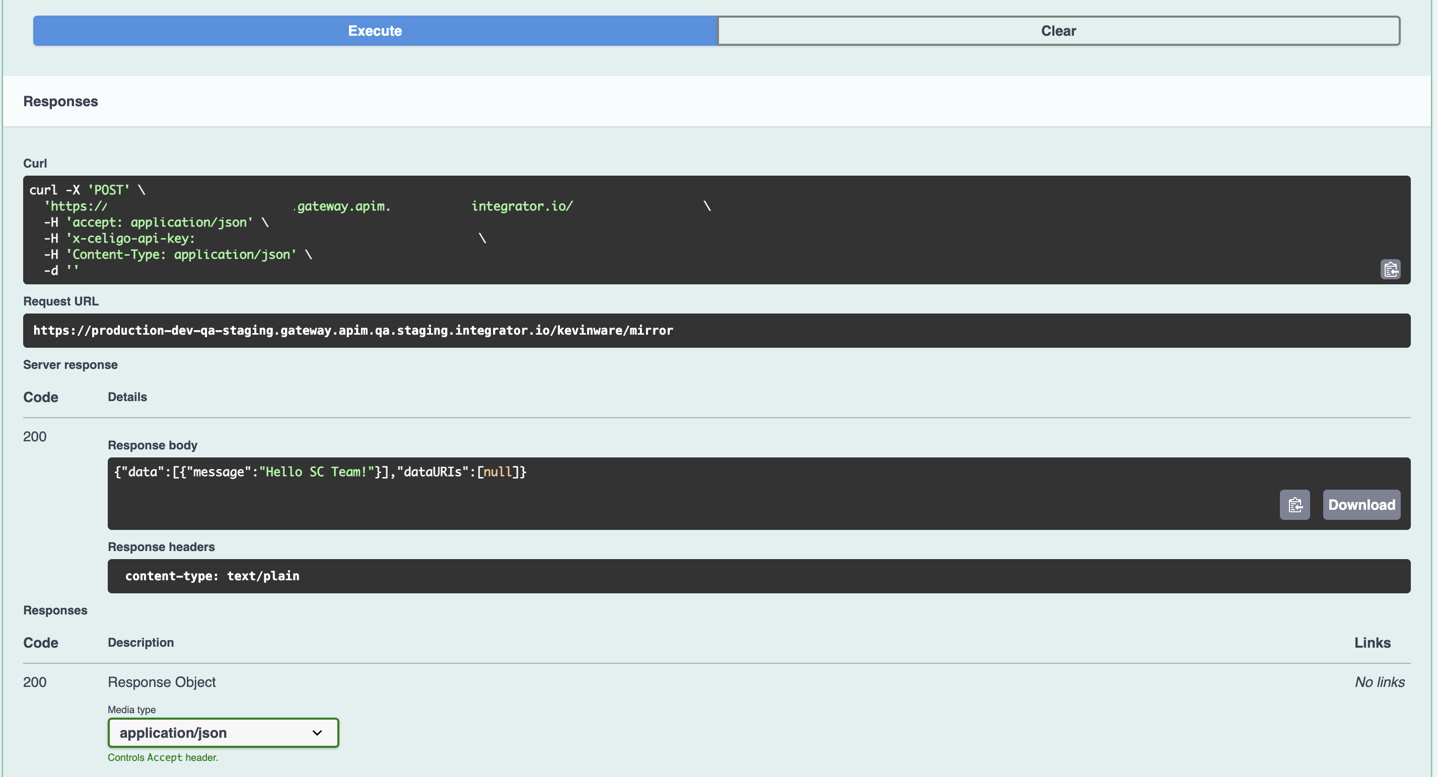Image resolution: width=1438 pixels, height=777 pixels.
Task: Click the Response headers block
Action: click(x=161, y=547)
